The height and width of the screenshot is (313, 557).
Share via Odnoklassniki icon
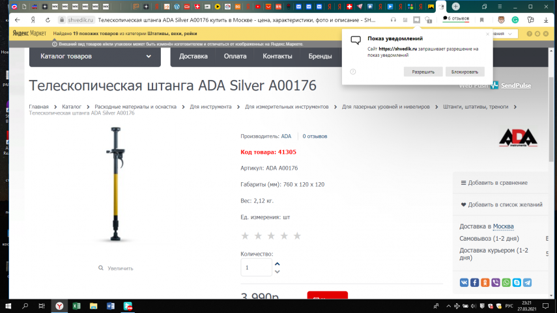[x=485, y=282]
